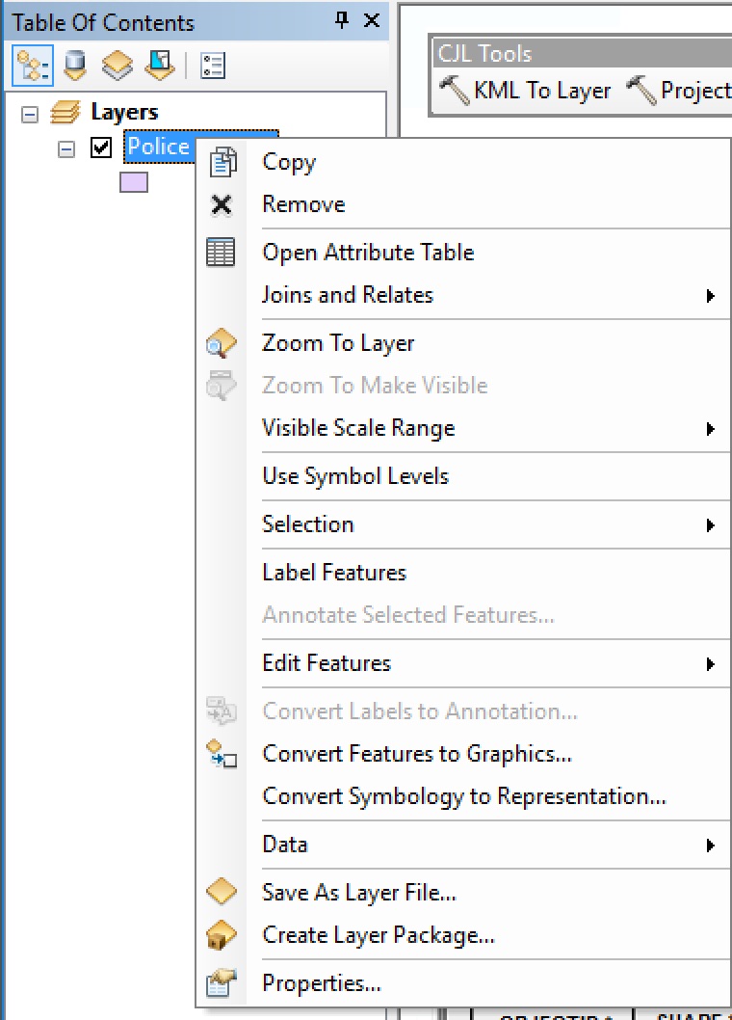Select Label Features from context menu
The image size is (732, 1020).
click(334, 573)
